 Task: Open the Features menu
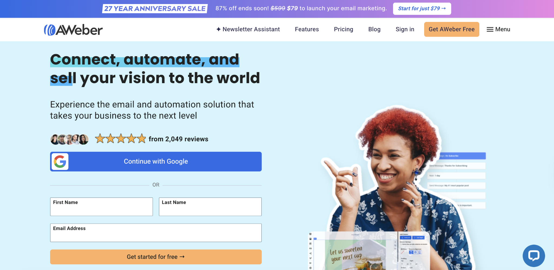click(307, 29)
